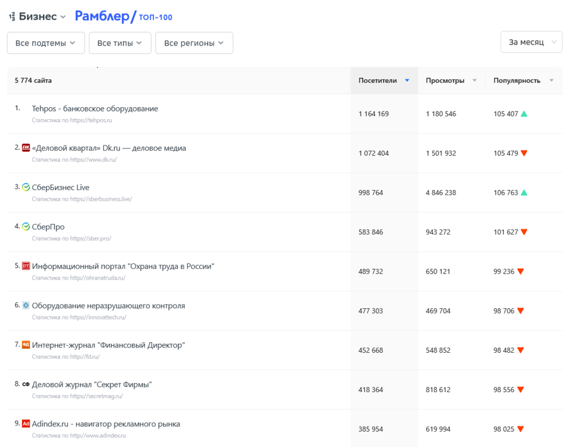Click the СберБизнес Live favicon

pos(26,187)
